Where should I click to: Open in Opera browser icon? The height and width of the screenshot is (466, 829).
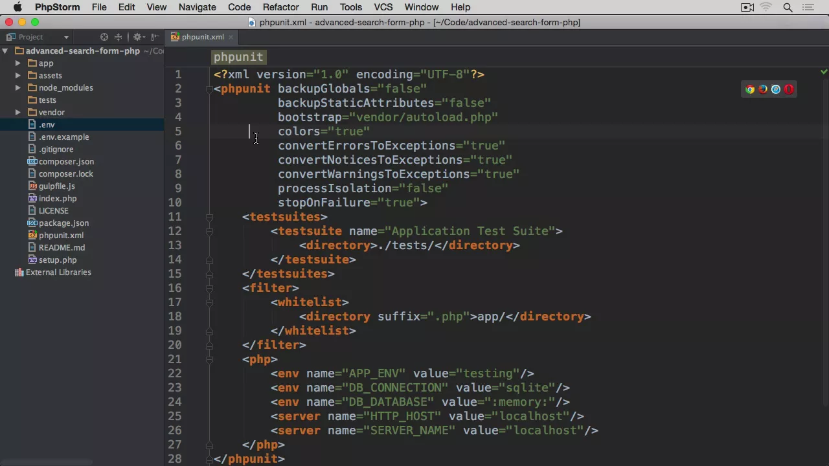789,89
